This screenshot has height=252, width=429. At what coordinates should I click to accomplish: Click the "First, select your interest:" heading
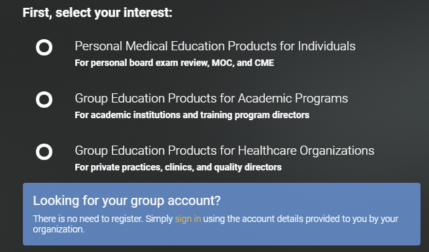(97, 12)
